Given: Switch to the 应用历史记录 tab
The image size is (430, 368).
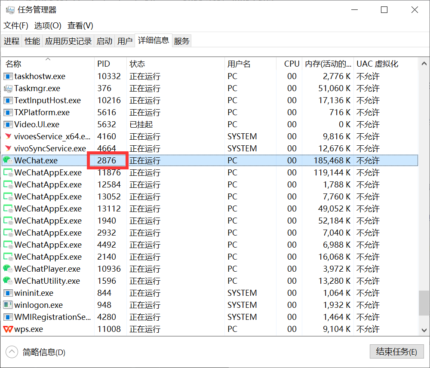Looking at the screenshot, I should (68, 41).
